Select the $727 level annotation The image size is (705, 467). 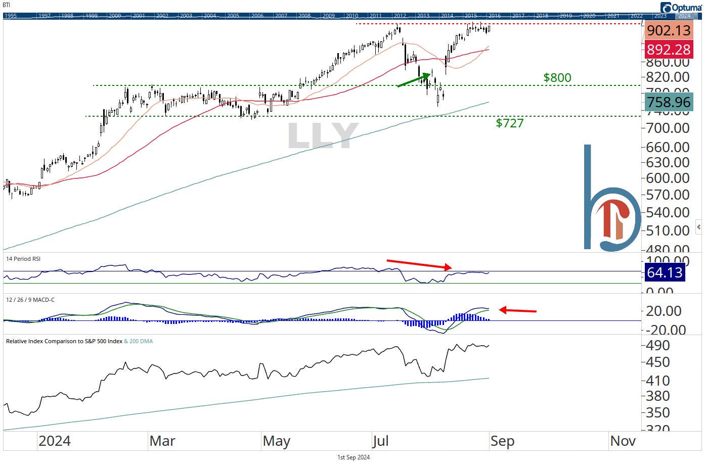coord(510,123)
